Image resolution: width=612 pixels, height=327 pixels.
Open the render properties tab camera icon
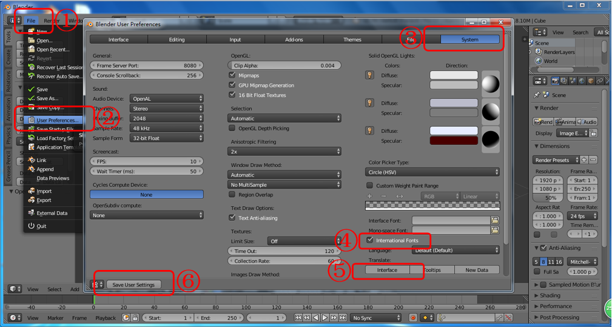[x=555, y=81]
